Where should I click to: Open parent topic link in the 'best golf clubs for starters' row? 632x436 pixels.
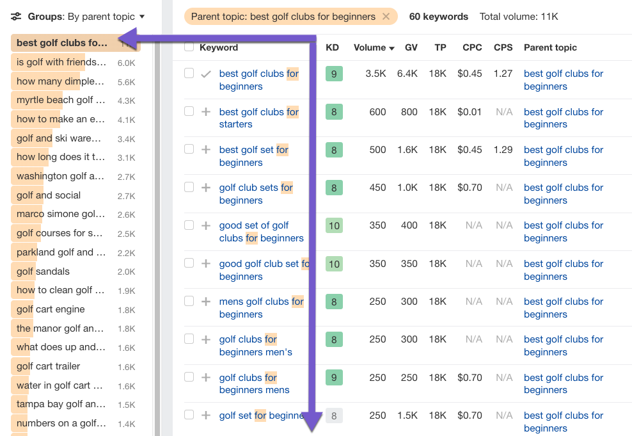564,118
